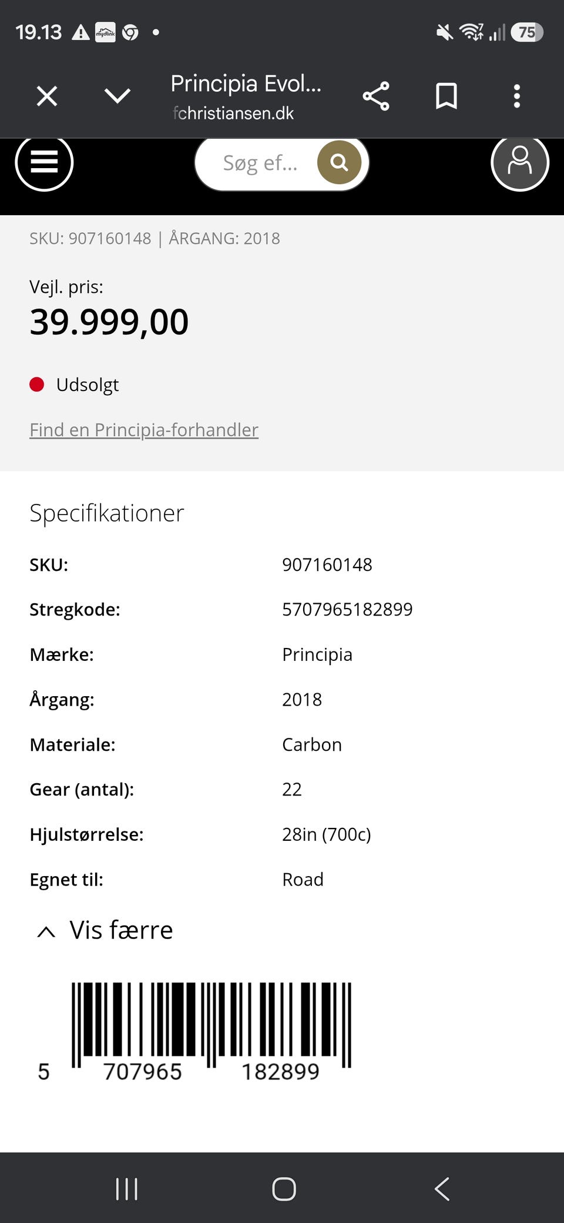The image size is (564, 1223).
Task: Tap the fchristiansen.dk site address
Action: click(234, 113)
